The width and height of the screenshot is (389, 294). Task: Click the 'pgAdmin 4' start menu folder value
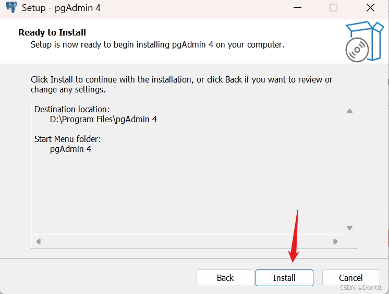[x=71, y=149]
